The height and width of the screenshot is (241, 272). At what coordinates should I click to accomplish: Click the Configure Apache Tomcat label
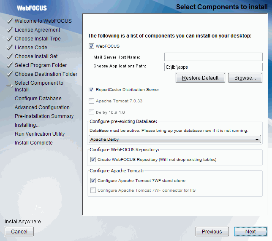coord(117,171)
